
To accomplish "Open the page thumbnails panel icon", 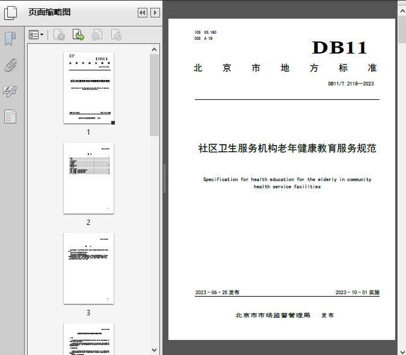I will (x=11, y=13).
